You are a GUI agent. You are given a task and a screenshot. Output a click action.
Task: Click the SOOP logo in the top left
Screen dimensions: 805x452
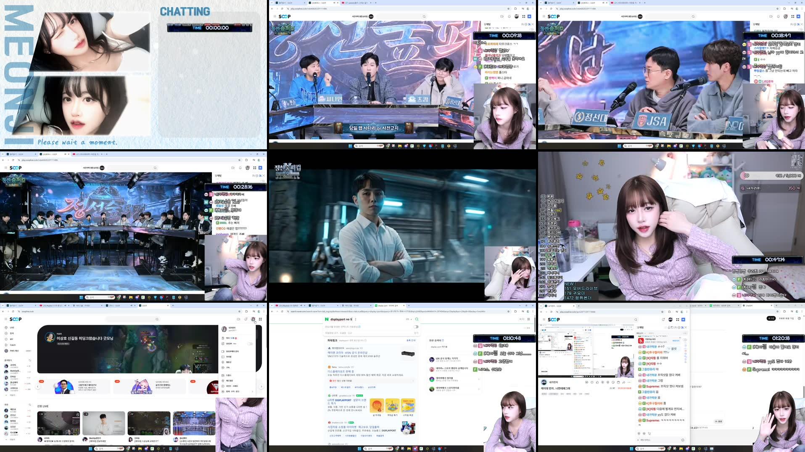(x=16, y=319)
